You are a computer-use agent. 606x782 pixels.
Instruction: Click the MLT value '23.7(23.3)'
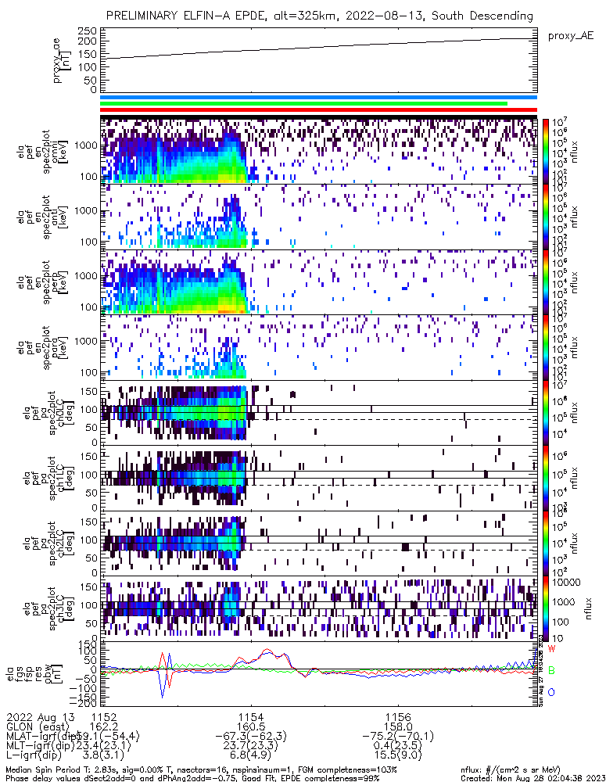tap(251, 745)
